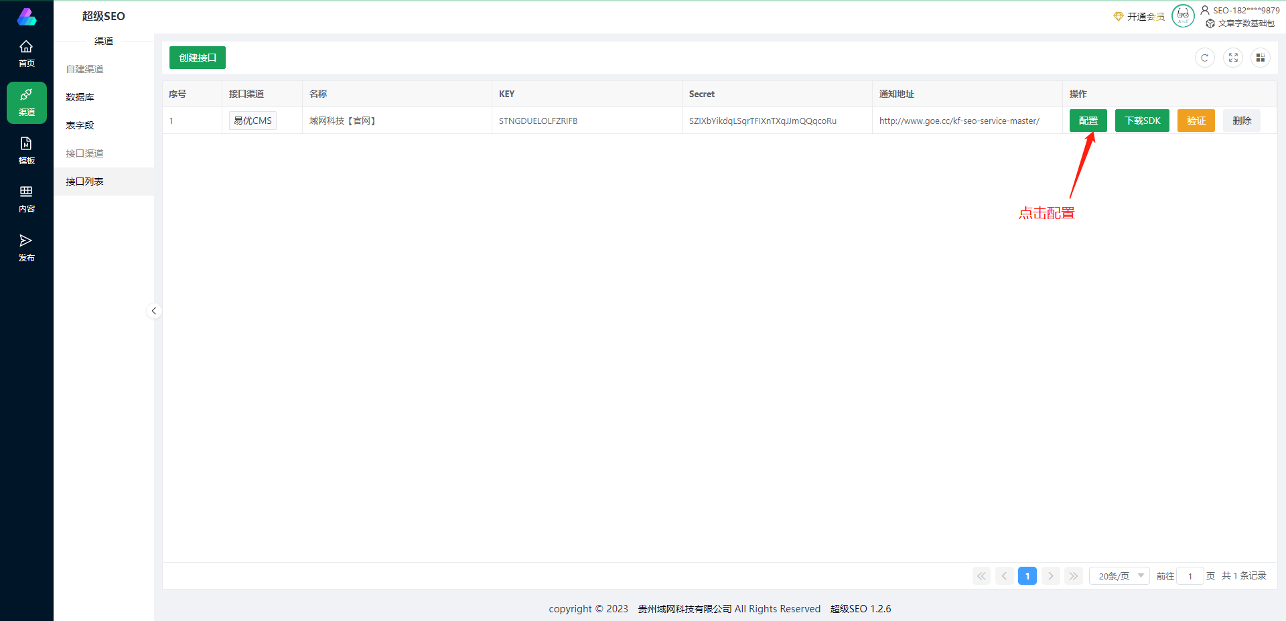The width and height of the screenshot is (1286, 621).
Task: Click the refresh table icon
Action: point(1204,58)
